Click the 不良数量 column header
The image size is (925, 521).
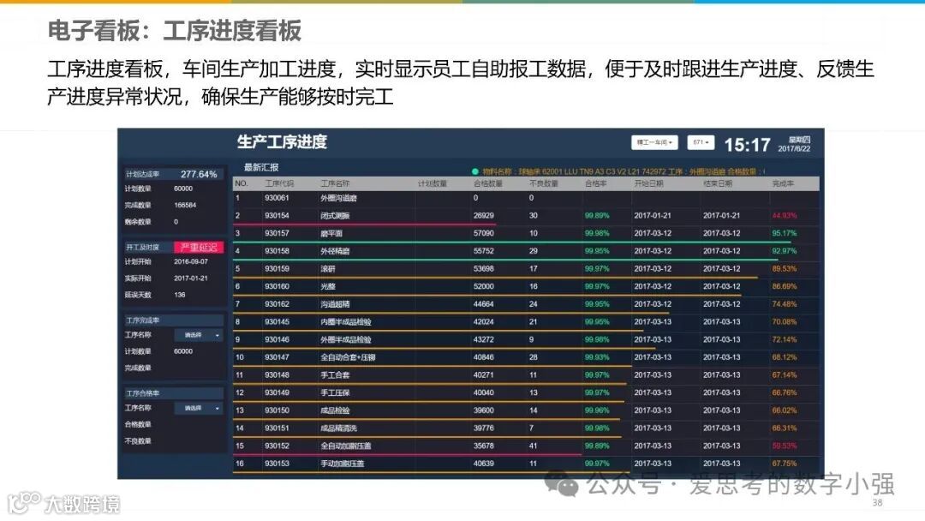coord(544,183)
